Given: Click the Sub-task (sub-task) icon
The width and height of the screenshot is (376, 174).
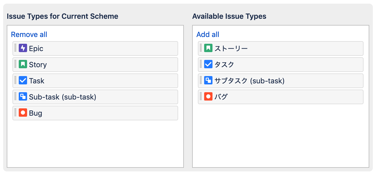Looking at the screenshot, I should pyautogui.click(x=23, y=97).
